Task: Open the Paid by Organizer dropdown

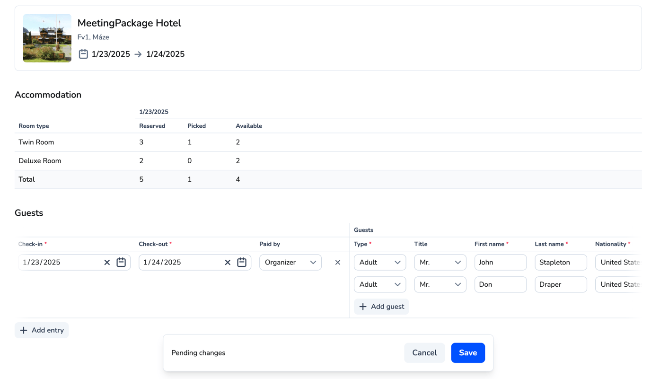Action: coord(290,263)
